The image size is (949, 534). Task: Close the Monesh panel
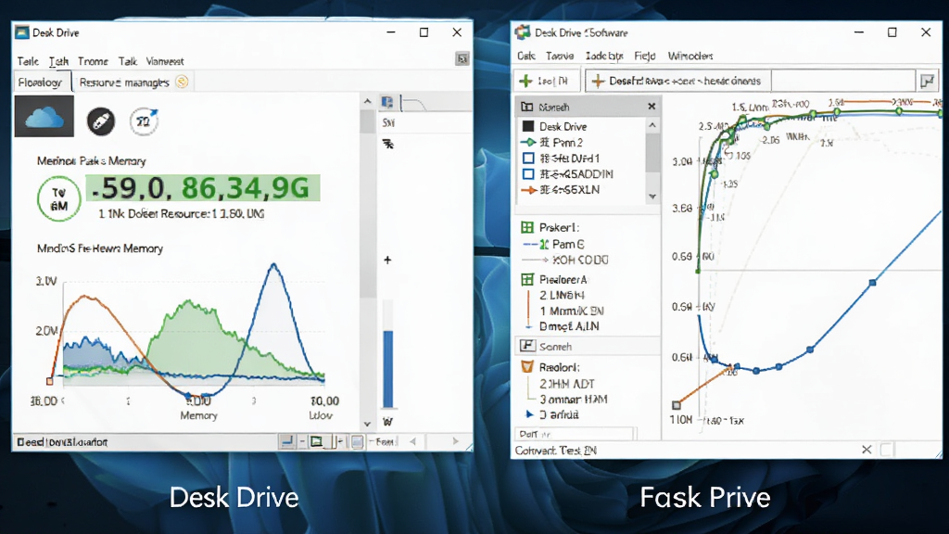[x=652, y=107]
